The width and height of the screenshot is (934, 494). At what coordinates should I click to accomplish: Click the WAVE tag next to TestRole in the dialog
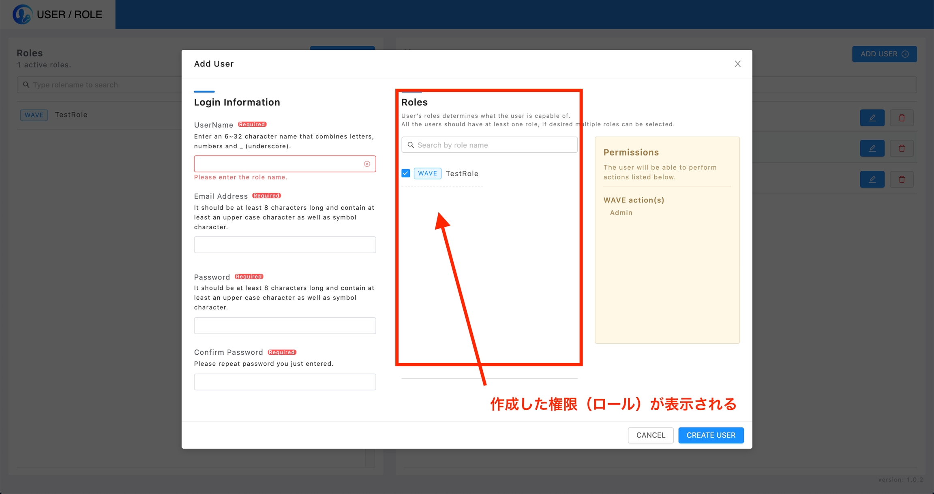[427, 173]
